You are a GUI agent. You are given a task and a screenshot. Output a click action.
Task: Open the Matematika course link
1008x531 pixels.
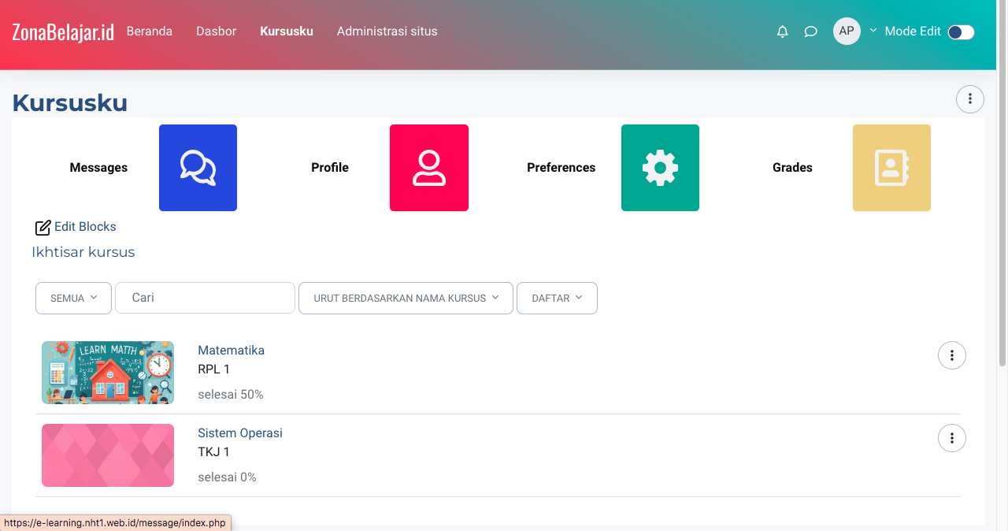[231, 350]
